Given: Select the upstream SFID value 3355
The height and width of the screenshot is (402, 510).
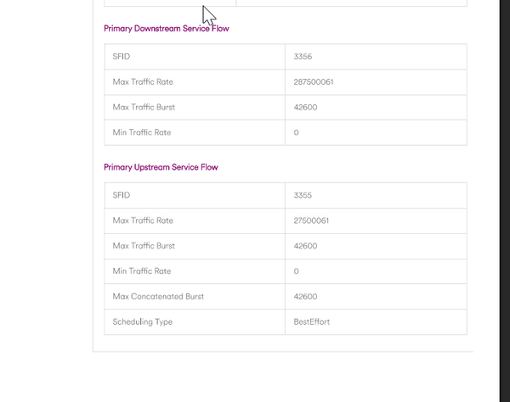Looking at the screenshot, I should (x=303, y=195).
